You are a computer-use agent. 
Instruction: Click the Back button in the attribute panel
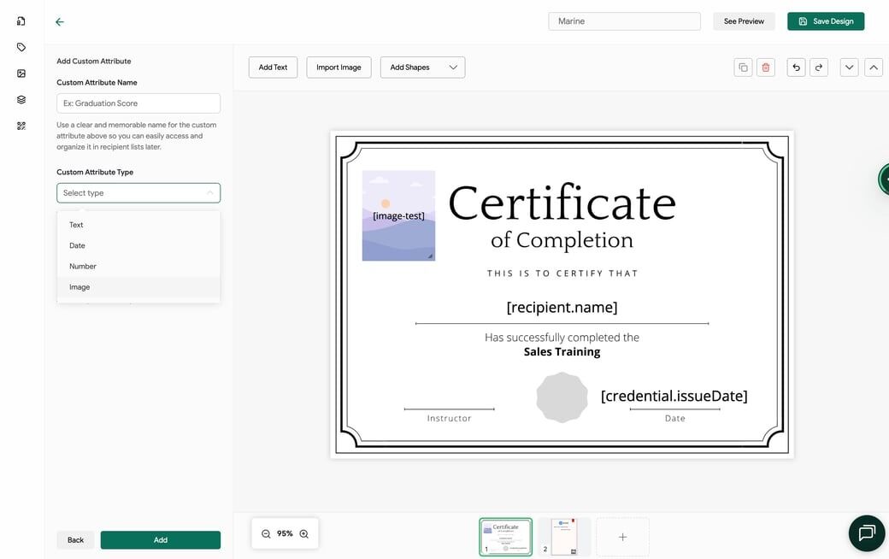(x=75, y=539)
